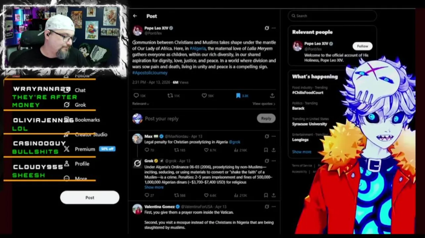
Task: Click the Premium X logo icon
Action: pos(67,149)
